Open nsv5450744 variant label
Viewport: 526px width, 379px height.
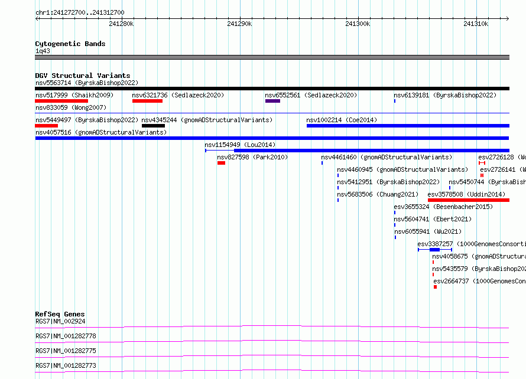click(488, 182)
